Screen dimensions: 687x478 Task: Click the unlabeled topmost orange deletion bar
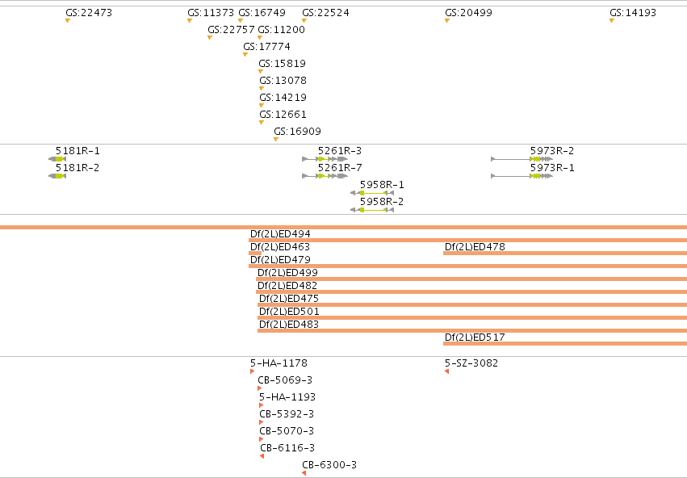[x=344, y=228]
